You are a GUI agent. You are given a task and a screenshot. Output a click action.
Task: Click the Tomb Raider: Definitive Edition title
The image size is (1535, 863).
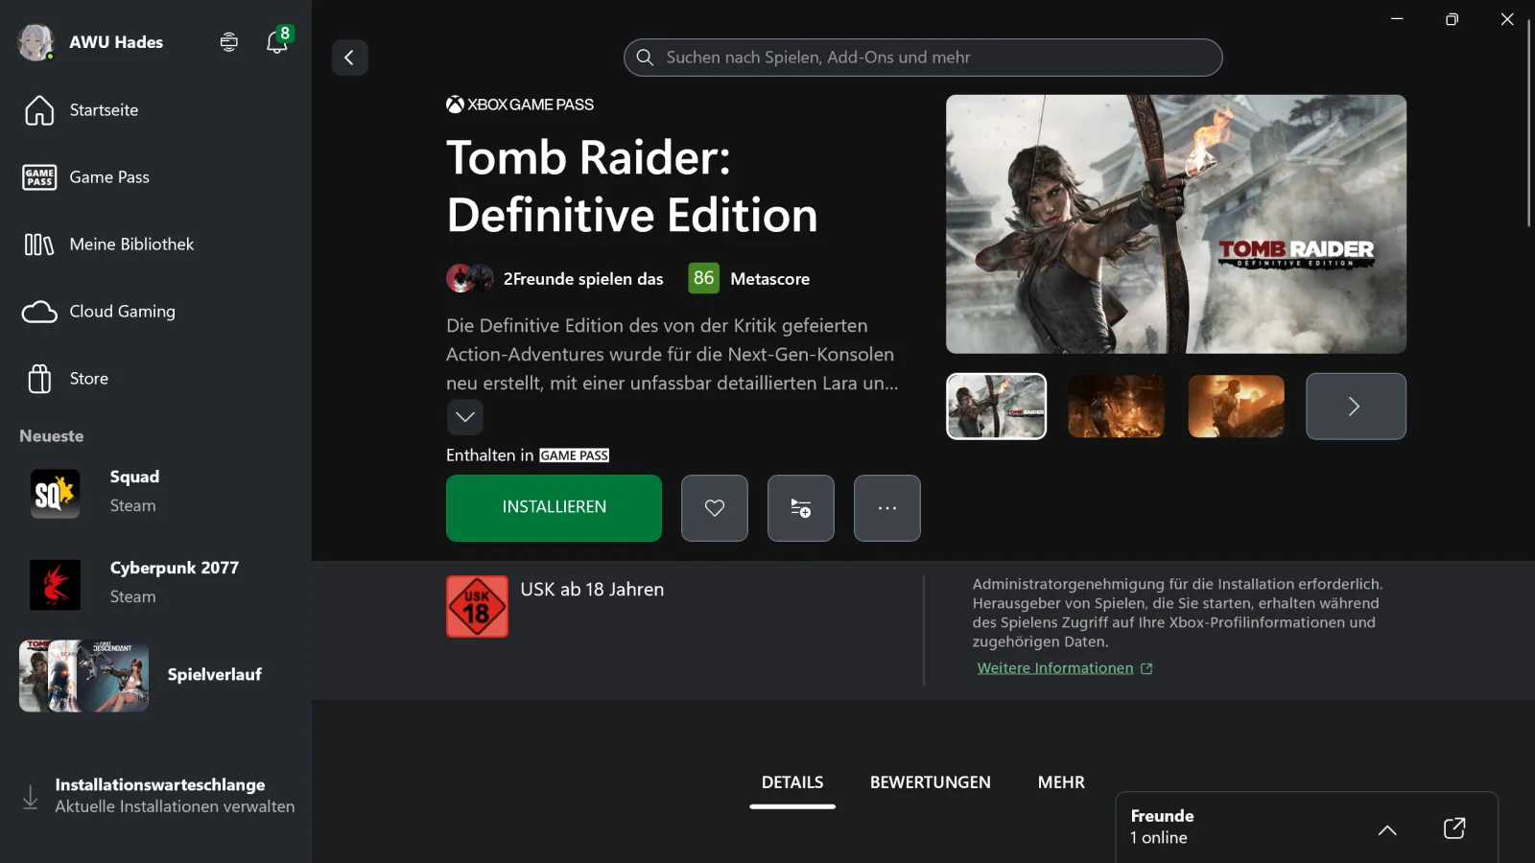632,186
